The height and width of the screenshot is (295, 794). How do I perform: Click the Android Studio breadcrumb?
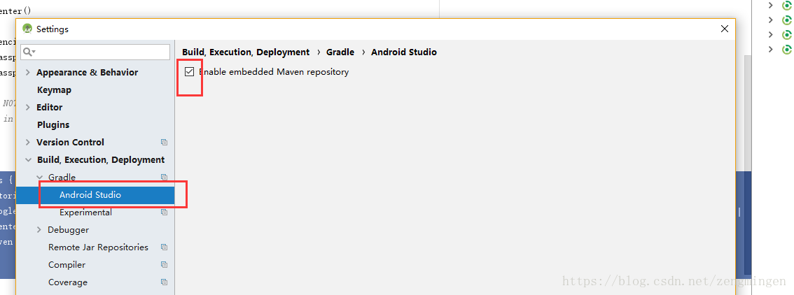pos(403,52)
